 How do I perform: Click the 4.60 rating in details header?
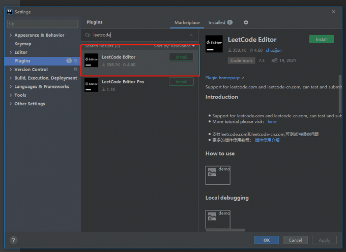(x=256, y=50)
